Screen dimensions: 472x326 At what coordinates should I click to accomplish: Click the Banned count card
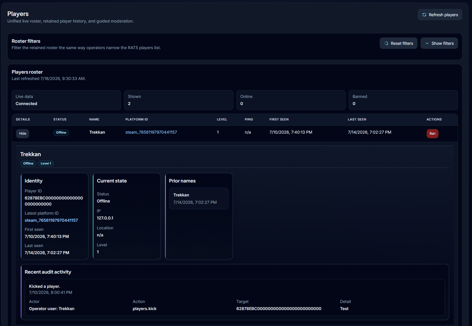click(x=403, y=100)
